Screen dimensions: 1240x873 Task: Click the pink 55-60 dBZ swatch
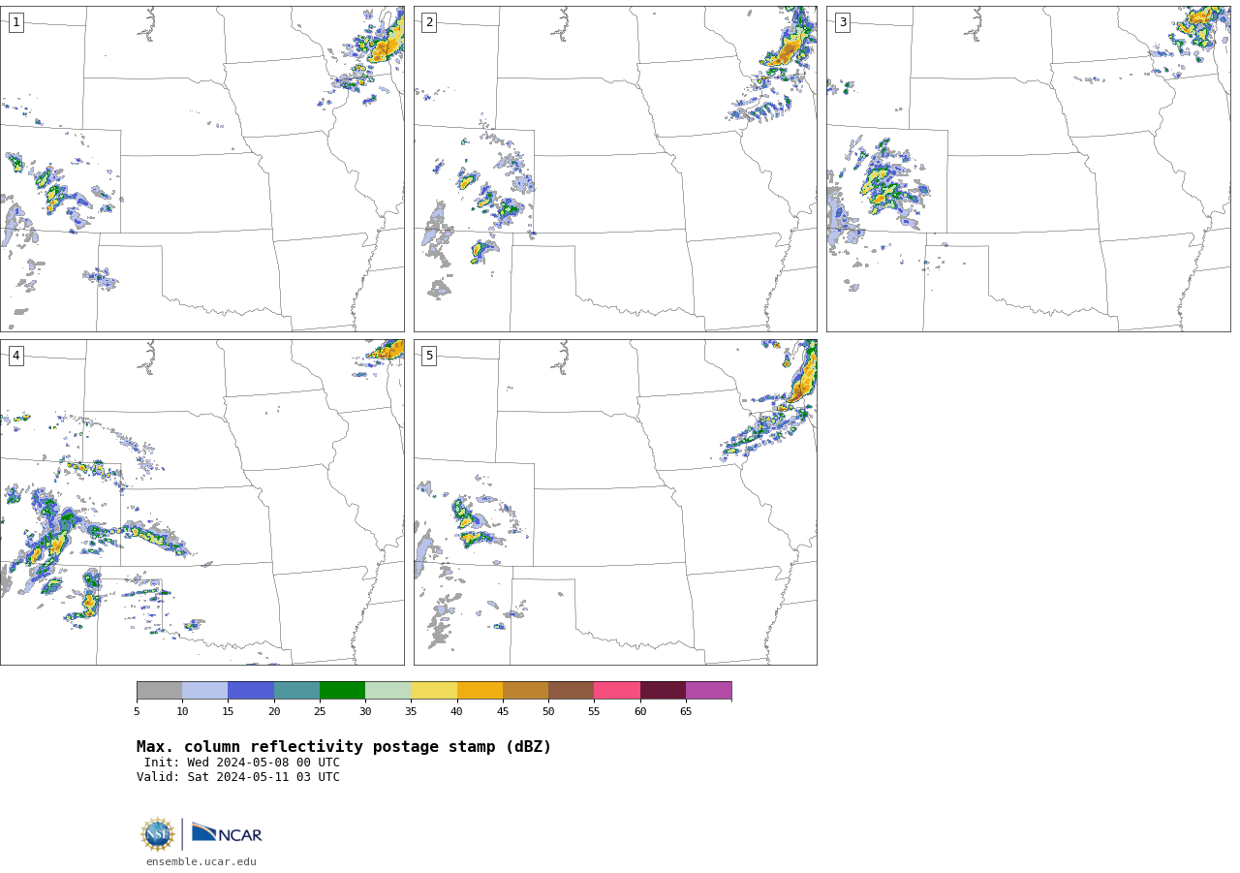click(x=617, y=690)
